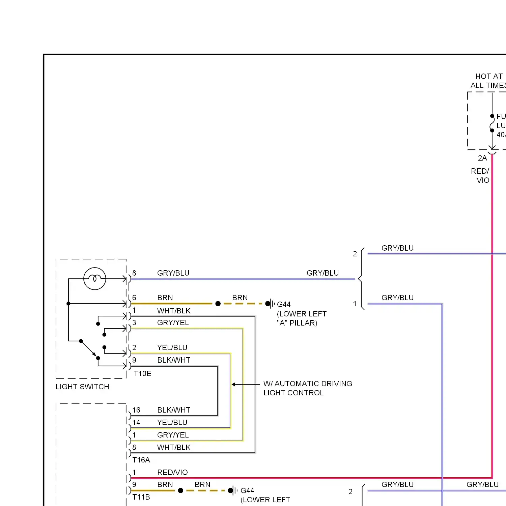Click pin number 14 on connector T16A
506x506 pixels.
tap(136, 422)
